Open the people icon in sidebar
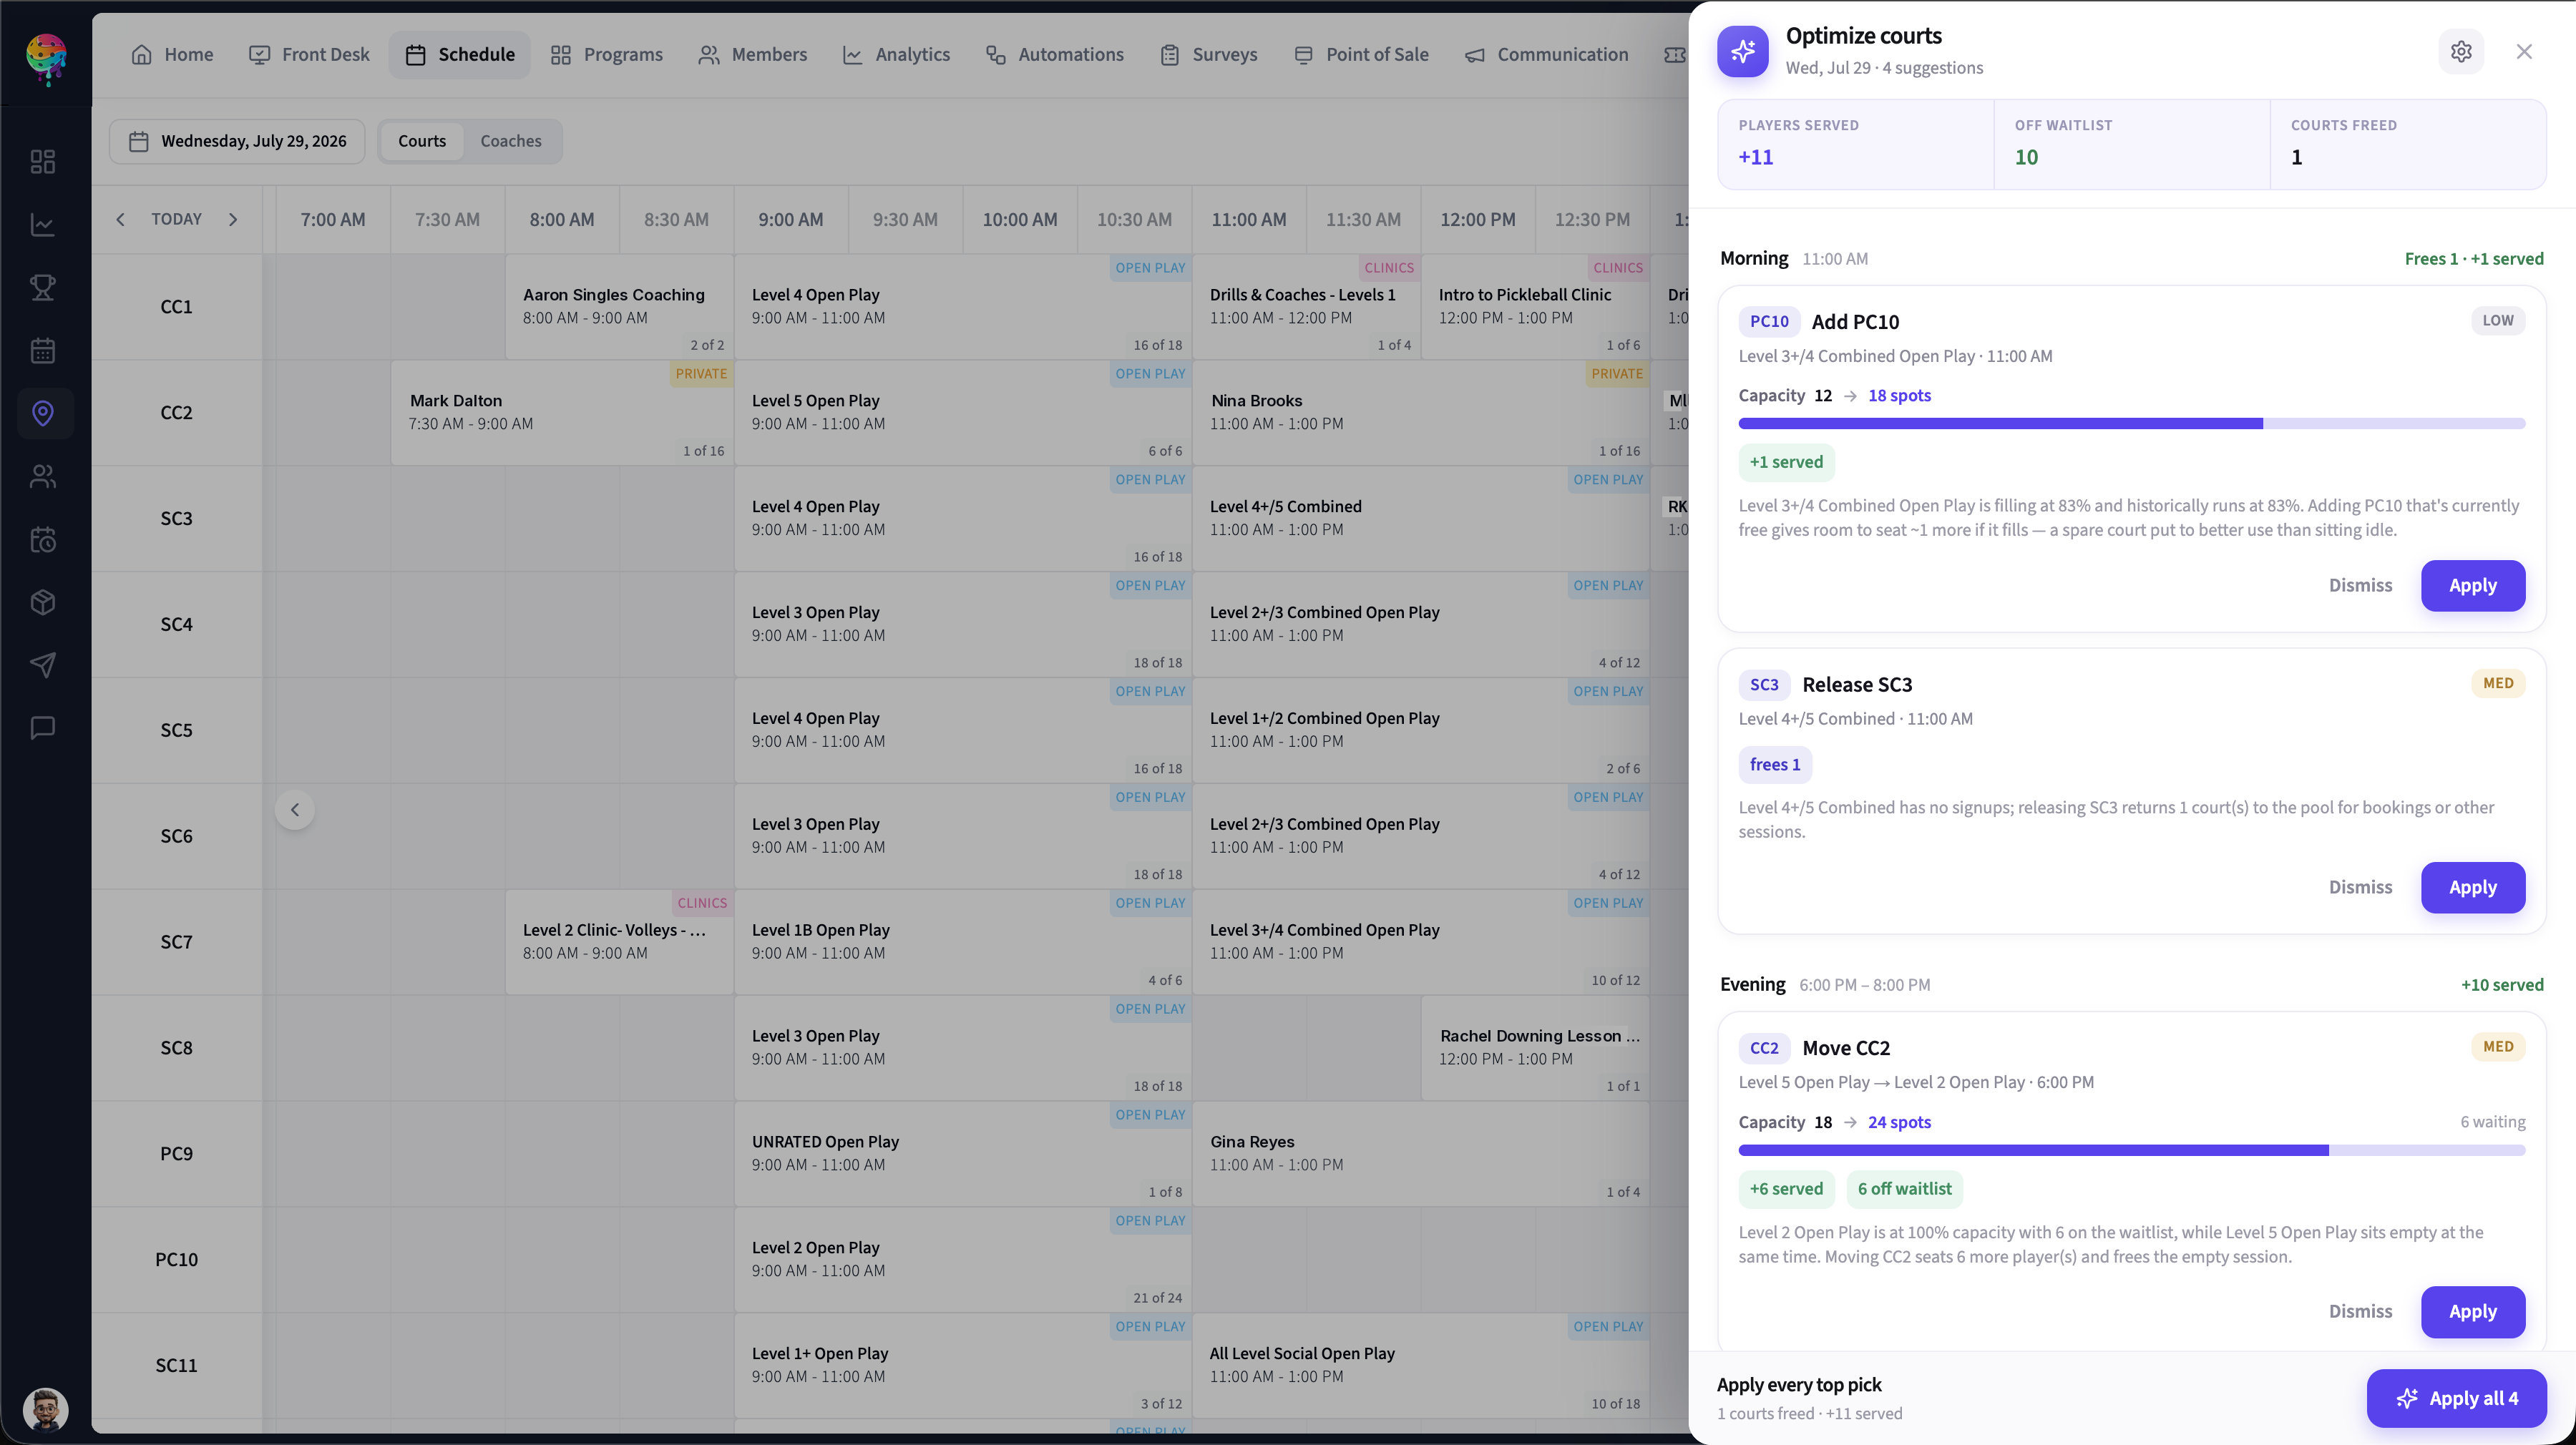Image resolution: width=2576 pixels, height=1445 pixels. pos(43,476)
